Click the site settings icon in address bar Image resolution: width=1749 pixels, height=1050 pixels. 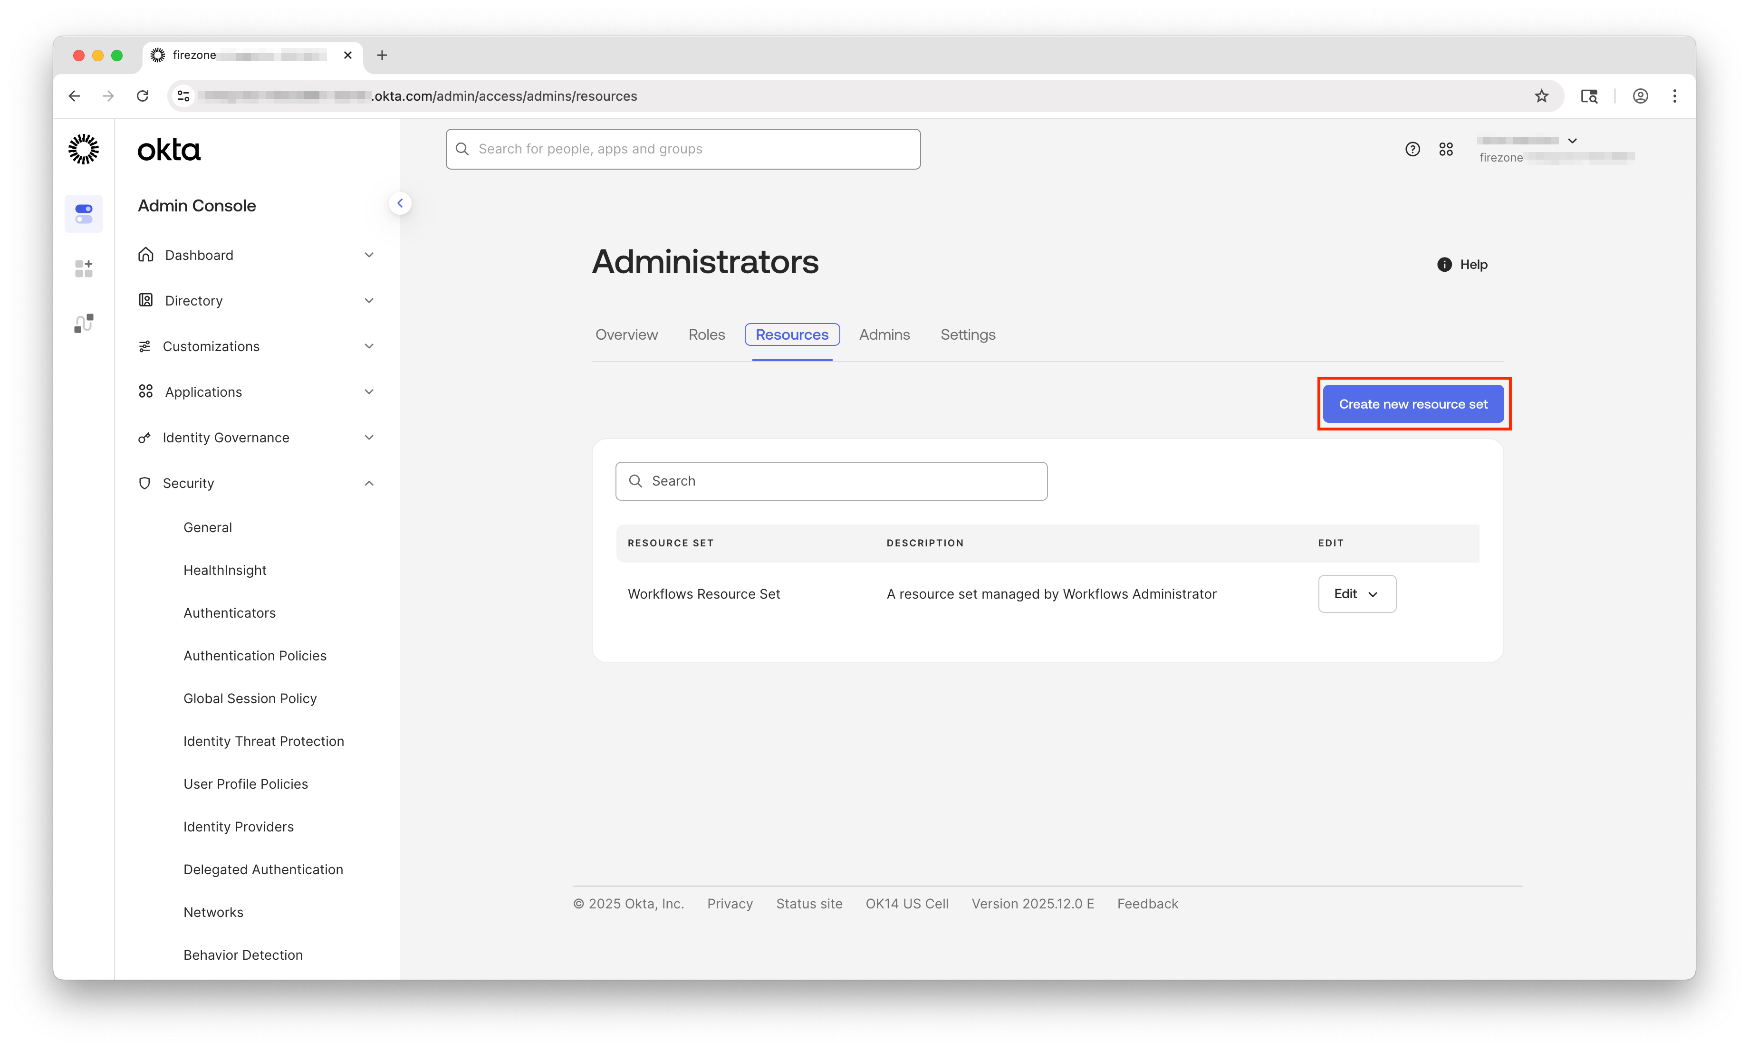(184, 96)
